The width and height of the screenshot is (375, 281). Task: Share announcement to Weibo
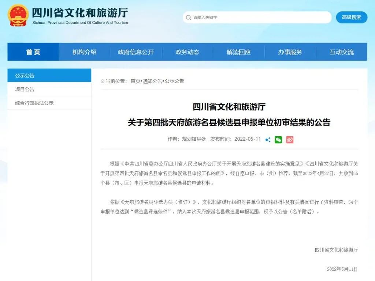[290, 140]
